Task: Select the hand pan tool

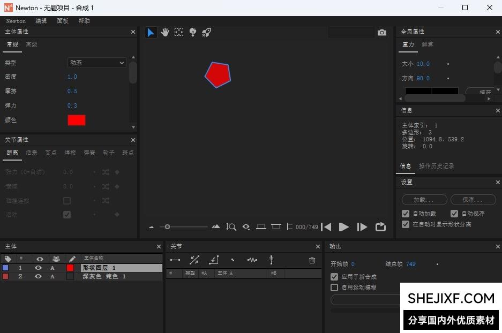Action: 165,33
